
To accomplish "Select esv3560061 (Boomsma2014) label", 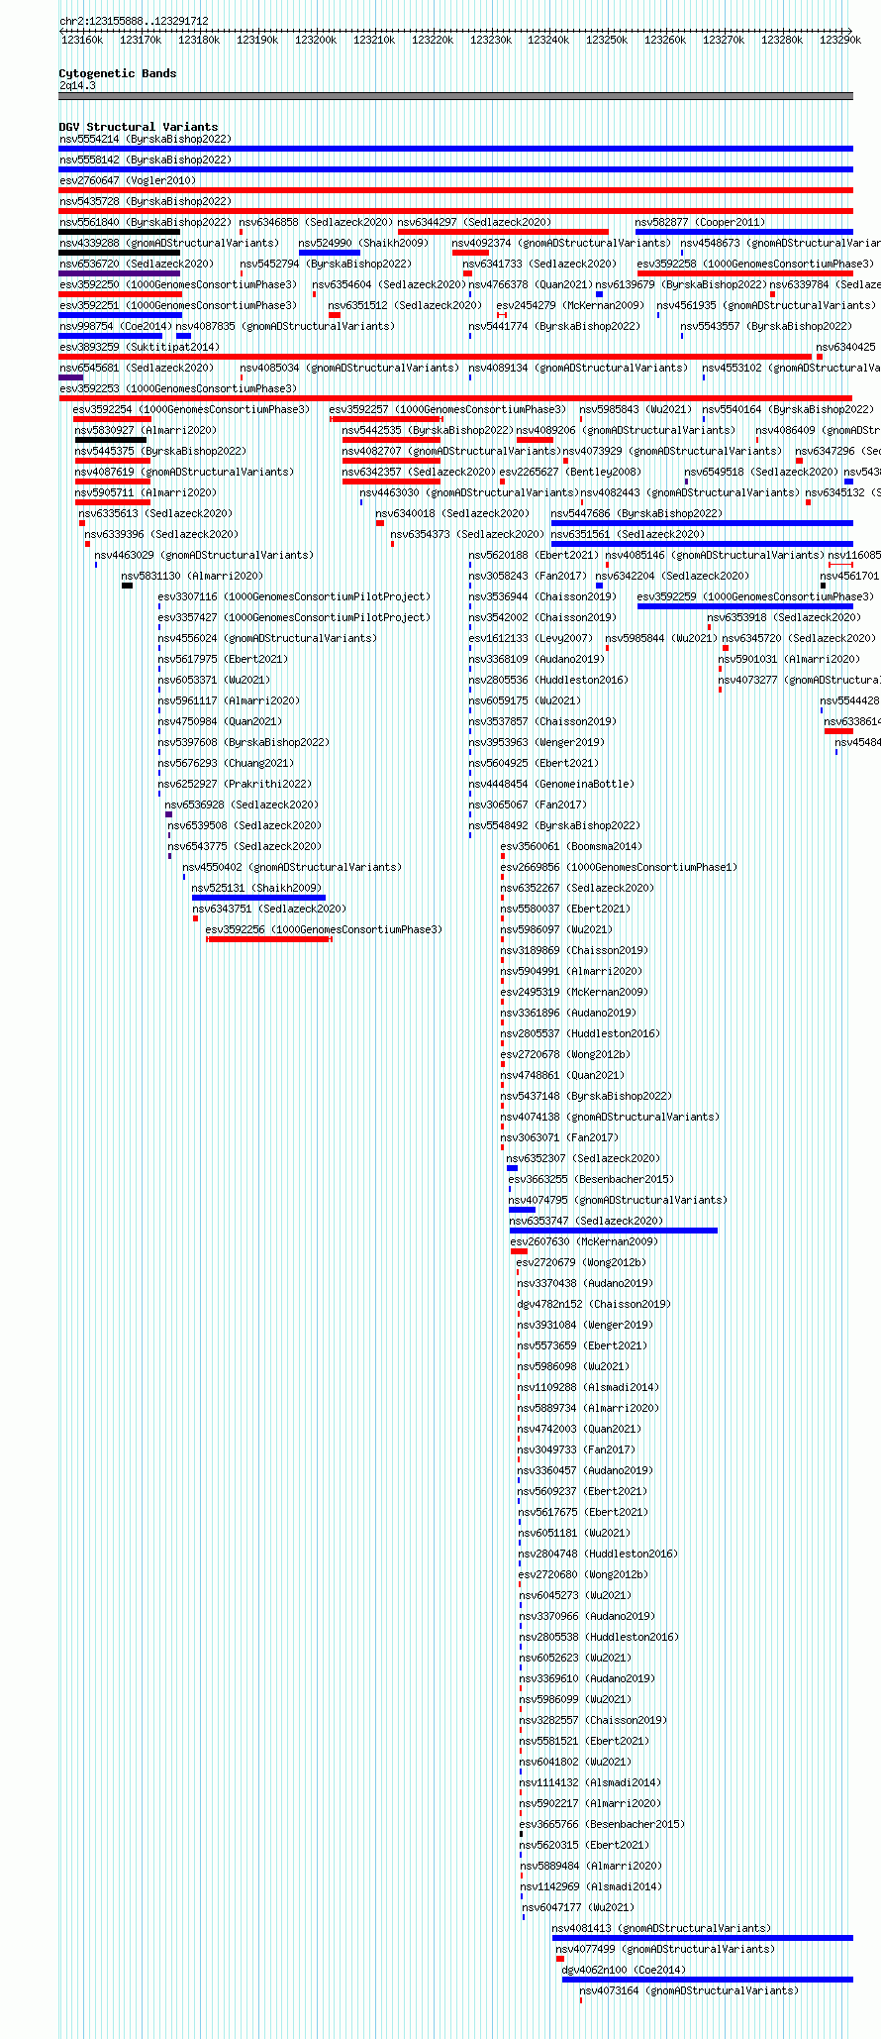I will (x=571, y=847).
